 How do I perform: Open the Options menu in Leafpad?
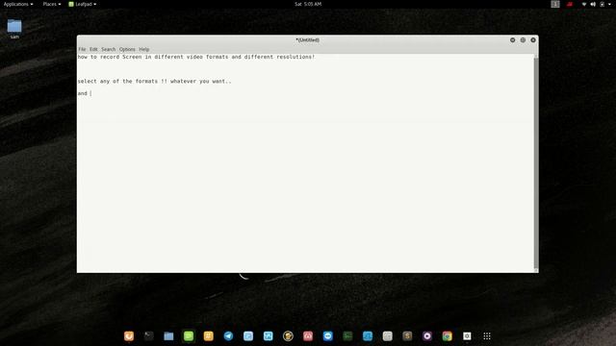coord(127,49)
